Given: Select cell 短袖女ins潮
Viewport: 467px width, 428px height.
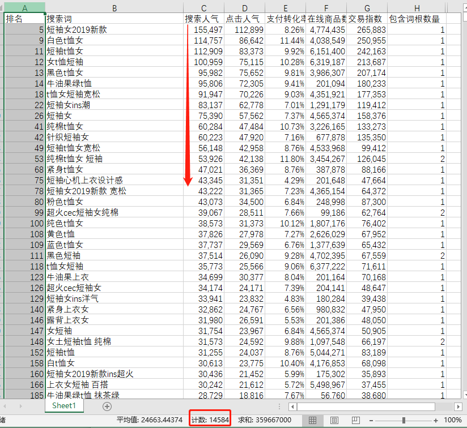Looking at the screenshot, I should 114,105.
